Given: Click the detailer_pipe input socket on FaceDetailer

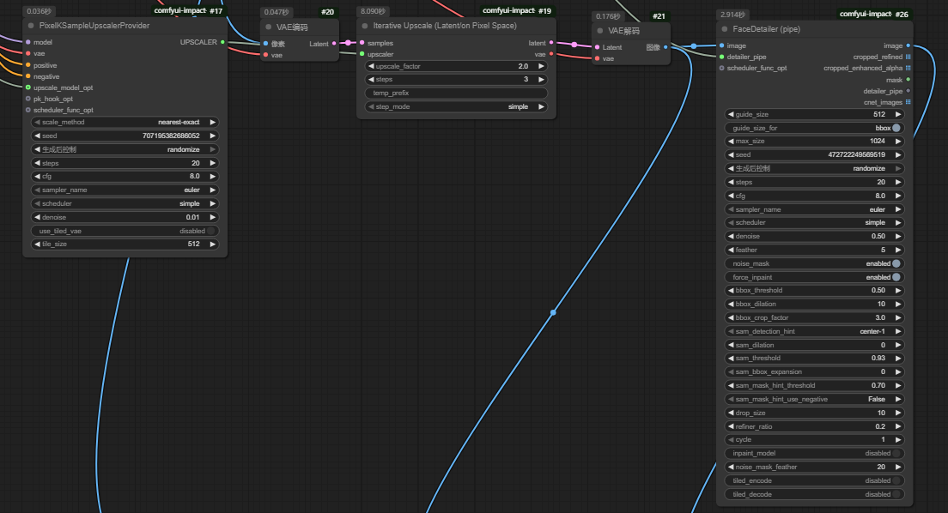Looking at the screenshot, I should pyautogui.click(x=721, y=57).
